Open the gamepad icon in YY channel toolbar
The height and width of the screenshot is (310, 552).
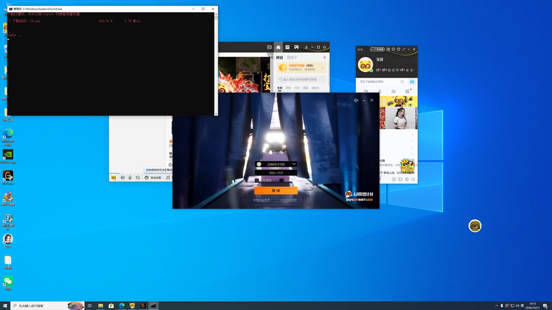click(x=296, y=47)
